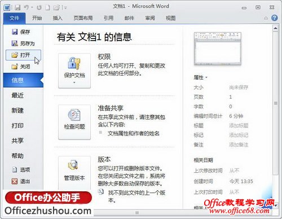282x219 pixels.
Task: Switch to the 页面布局 (Page Layout) tab
Action: tap(83, 18)
